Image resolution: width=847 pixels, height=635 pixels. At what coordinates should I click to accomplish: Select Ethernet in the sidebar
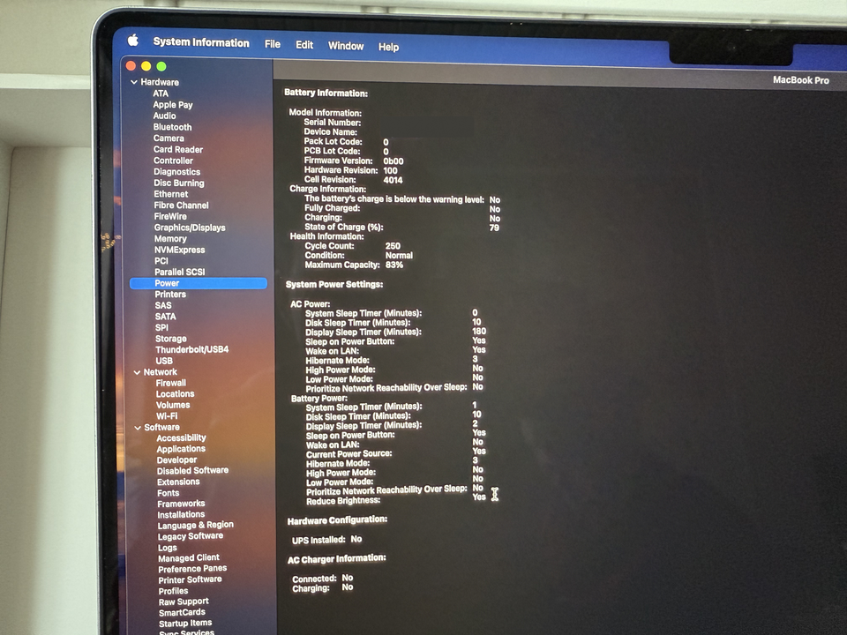click(x=170, y=194)
